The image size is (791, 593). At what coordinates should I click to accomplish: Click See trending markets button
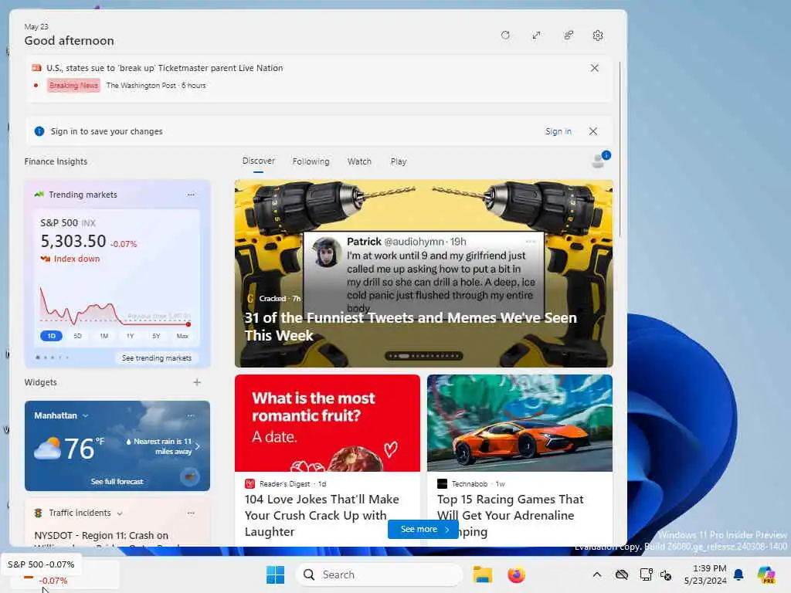click(156, 358)
